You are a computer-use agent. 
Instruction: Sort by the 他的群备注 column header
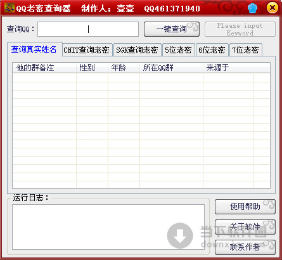pos(44,68)
